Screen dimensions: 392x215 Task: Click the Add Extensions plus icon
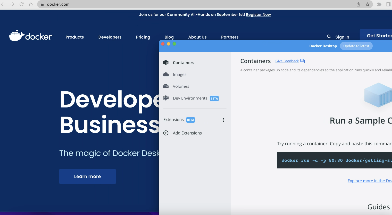(x=166, y=133)
